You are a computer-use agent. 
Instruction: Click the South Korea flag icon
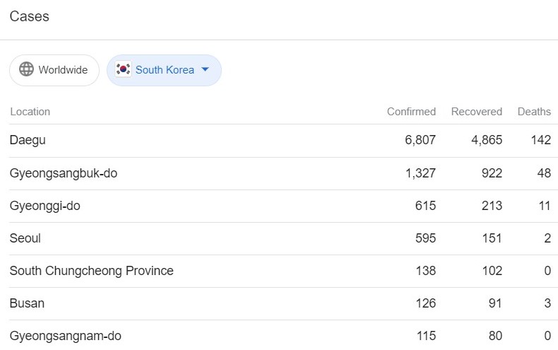123,69
